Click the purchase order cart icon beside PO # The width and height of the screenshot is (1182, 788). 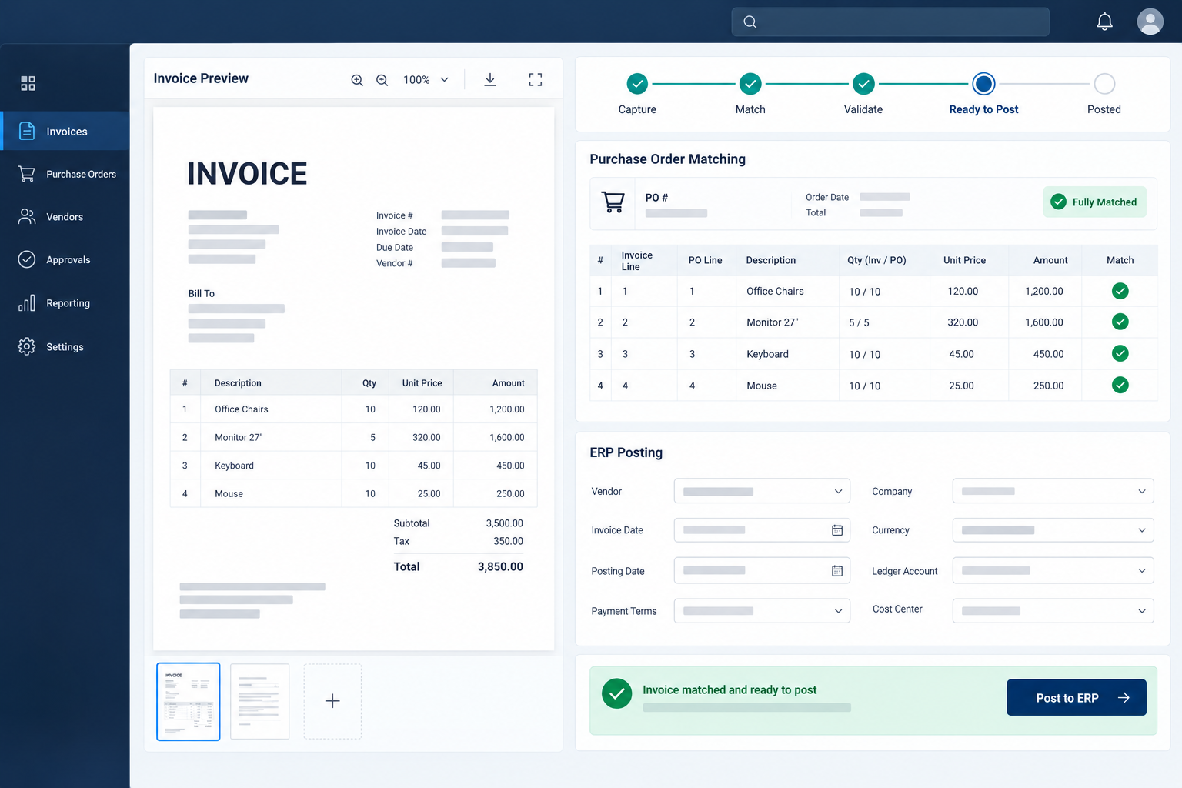pyautogui.click(x=613, y=202)
